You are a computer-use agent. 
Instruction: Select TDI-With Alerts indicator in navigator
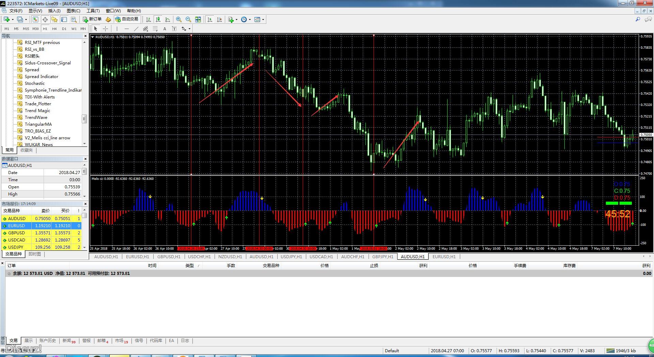[x=40, y=97]
